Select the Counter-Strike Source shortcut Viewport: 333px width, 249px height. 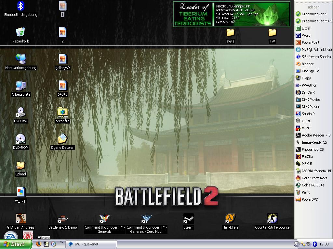[272, 219]
